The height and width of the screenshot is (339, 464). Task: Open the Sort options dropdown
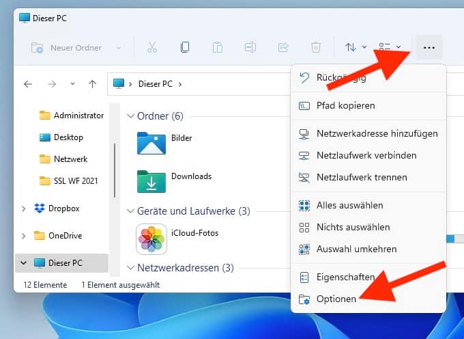click(356, 48)
